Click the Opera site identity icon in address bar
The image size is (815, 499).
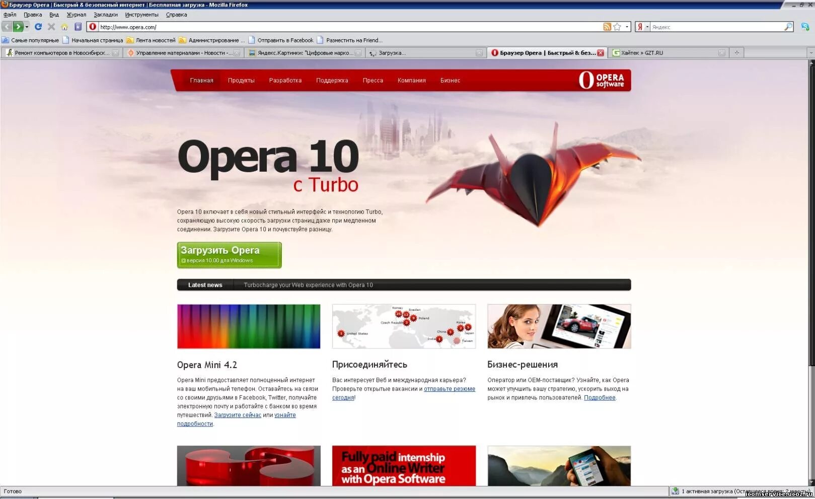[x=93, y=27]
